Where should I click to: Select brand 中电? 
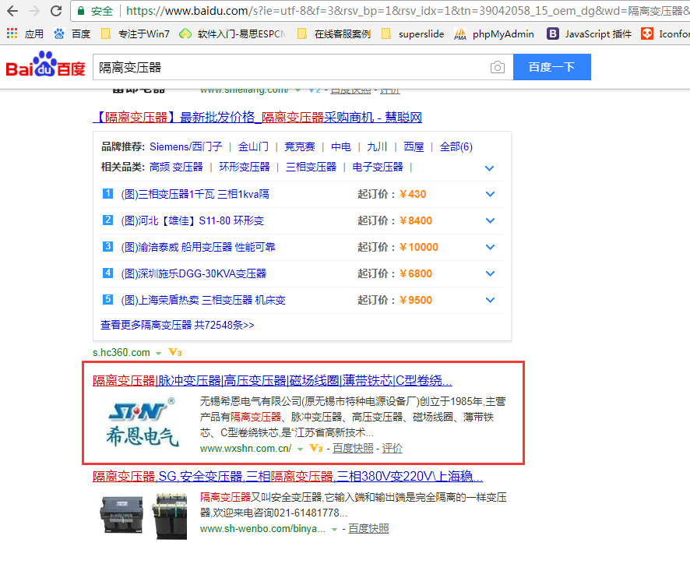[341, 146]
